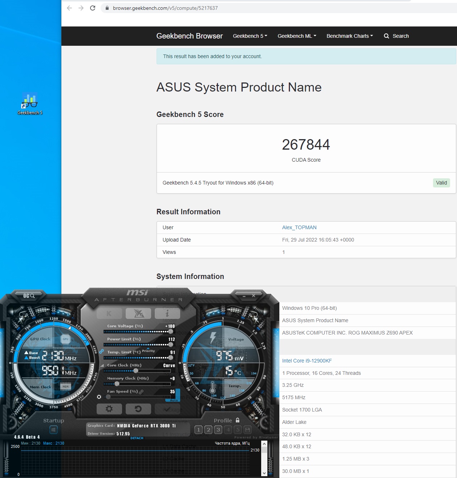
Task: Click the ROG MAXIMUS Z690 APEX motherboard text
Action: (347, 333)
